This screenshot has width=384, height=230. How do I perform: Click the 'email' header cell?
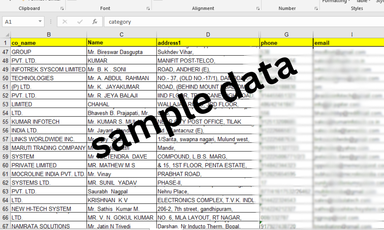point(349,43)
